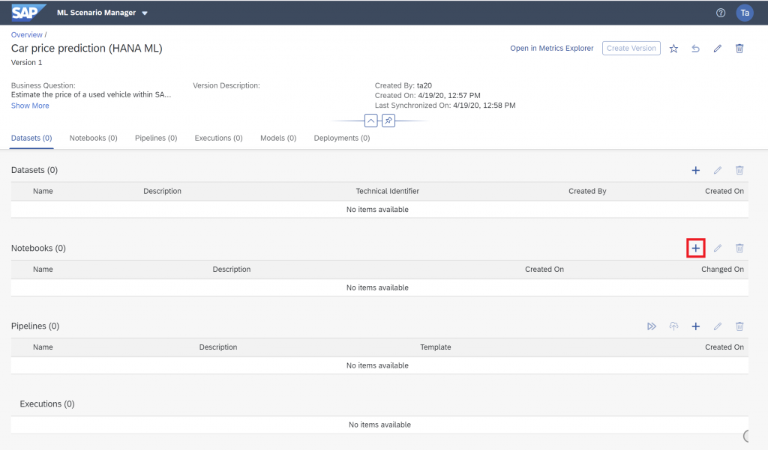Click the Created By: ta20 text
This screenshot has height=450, width=768.
point(403,85)
